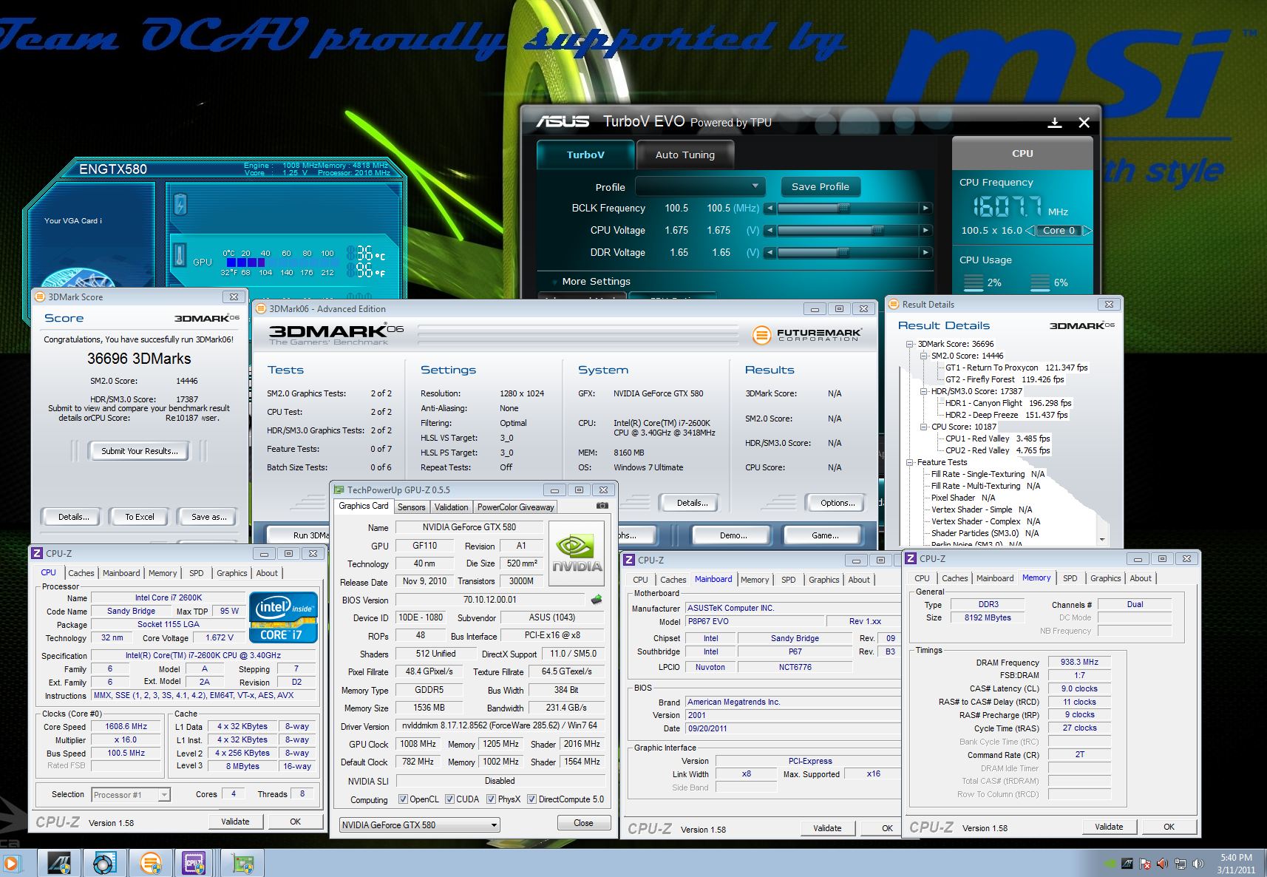Save GPU BIOS via icon beside BIOS Version
This screenshot has height=877, width=1267.
coord(597,600)
